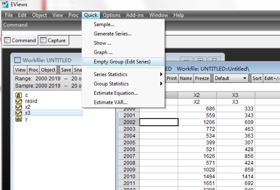280x190 pixels.
Task: Choose Show ... from the Quick menu
Action: [x=123, y=43]
